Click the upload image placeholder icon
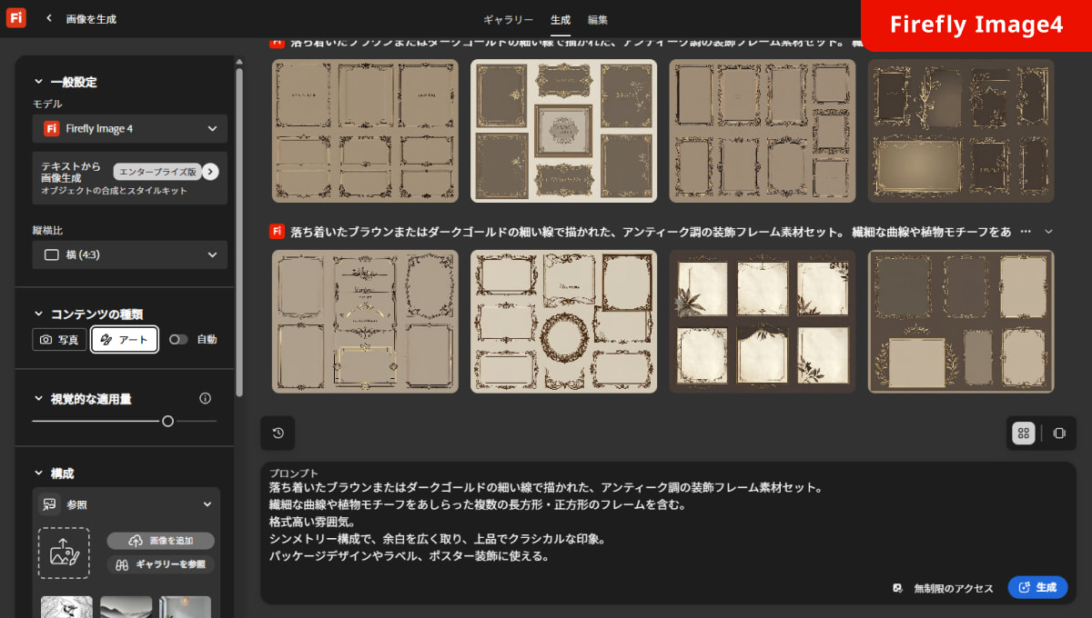 pyautogui.click(x=64, y=552)
